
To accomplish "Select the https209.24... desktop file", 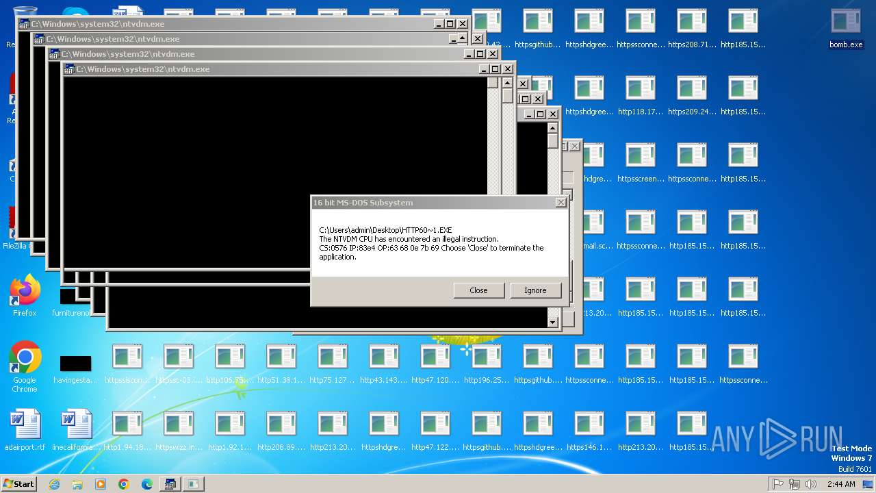I will coord(692,96).
